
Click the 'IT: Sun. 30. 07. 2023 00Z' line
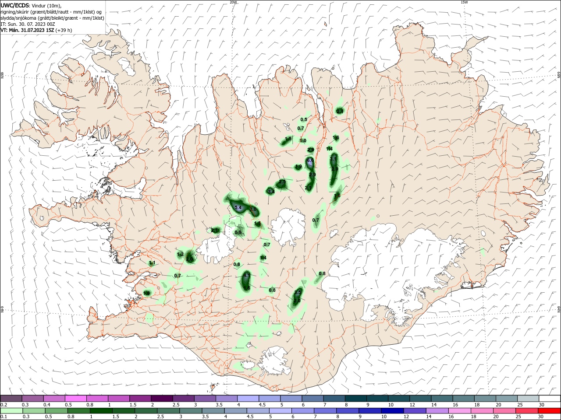(27, 24)
